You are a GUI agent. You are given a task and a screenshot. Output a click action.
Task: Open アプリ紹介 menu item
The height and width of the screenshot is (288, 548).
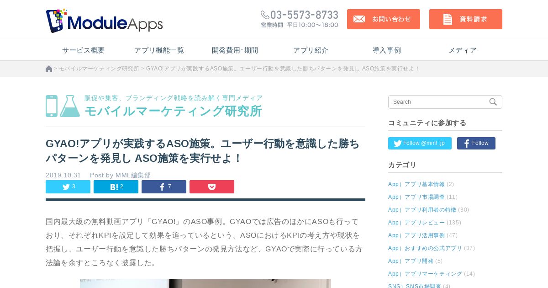point(311,50)
